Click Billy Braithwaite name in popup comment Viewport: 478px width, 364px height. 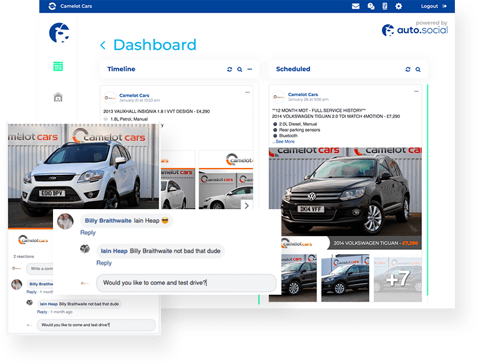pos(108,220)
